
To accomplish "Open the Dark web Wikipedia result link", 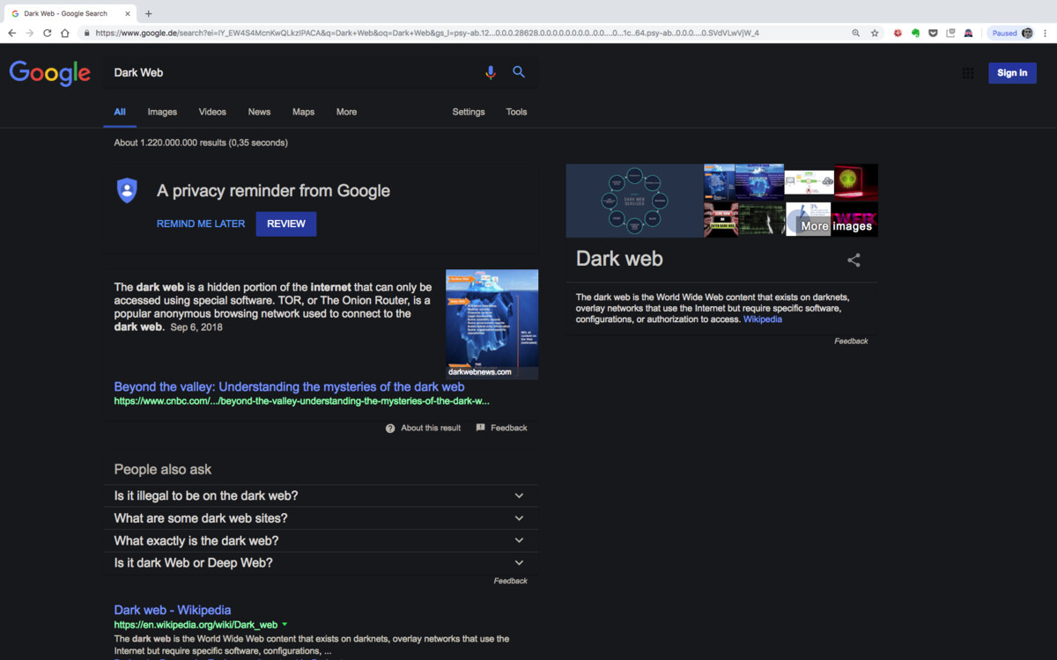I will click(x=172, y=610).
